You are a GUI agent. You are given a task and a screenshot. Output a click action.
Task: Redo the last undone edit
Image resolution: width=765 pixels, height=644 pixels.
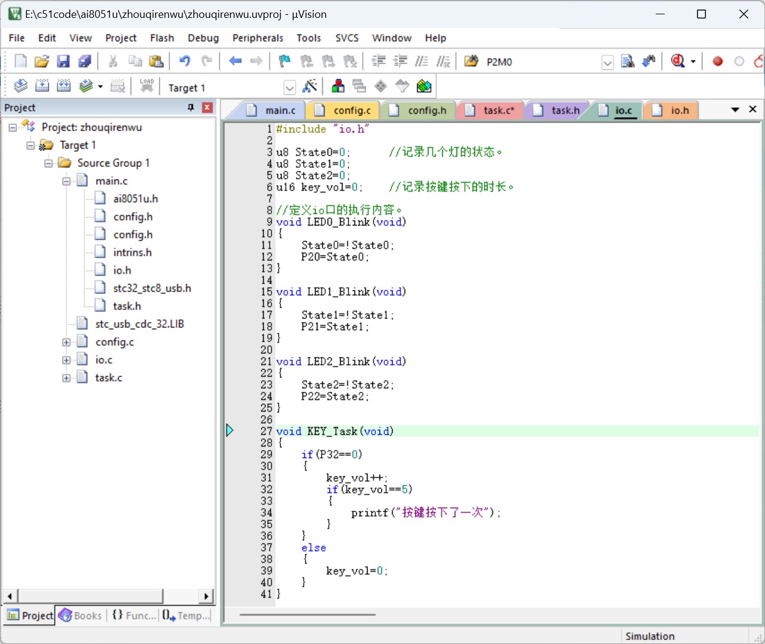[x=206, y=61]
